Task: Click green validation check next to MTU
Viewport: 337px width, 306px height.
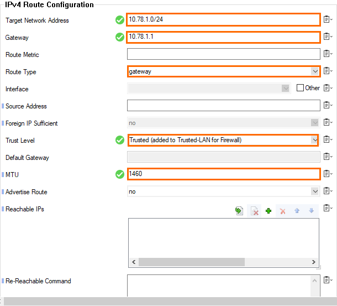Action: (x=120, y=174)
